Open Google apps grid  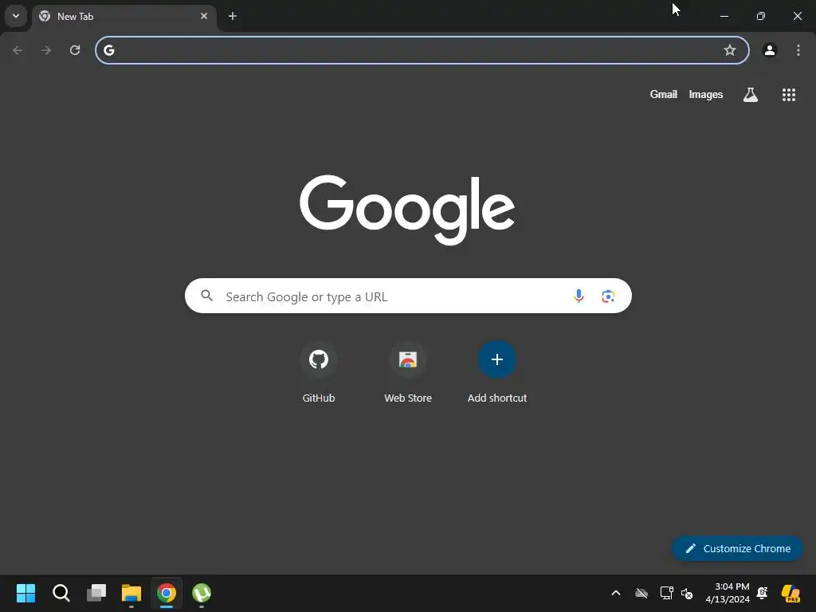tap(789, 95)
